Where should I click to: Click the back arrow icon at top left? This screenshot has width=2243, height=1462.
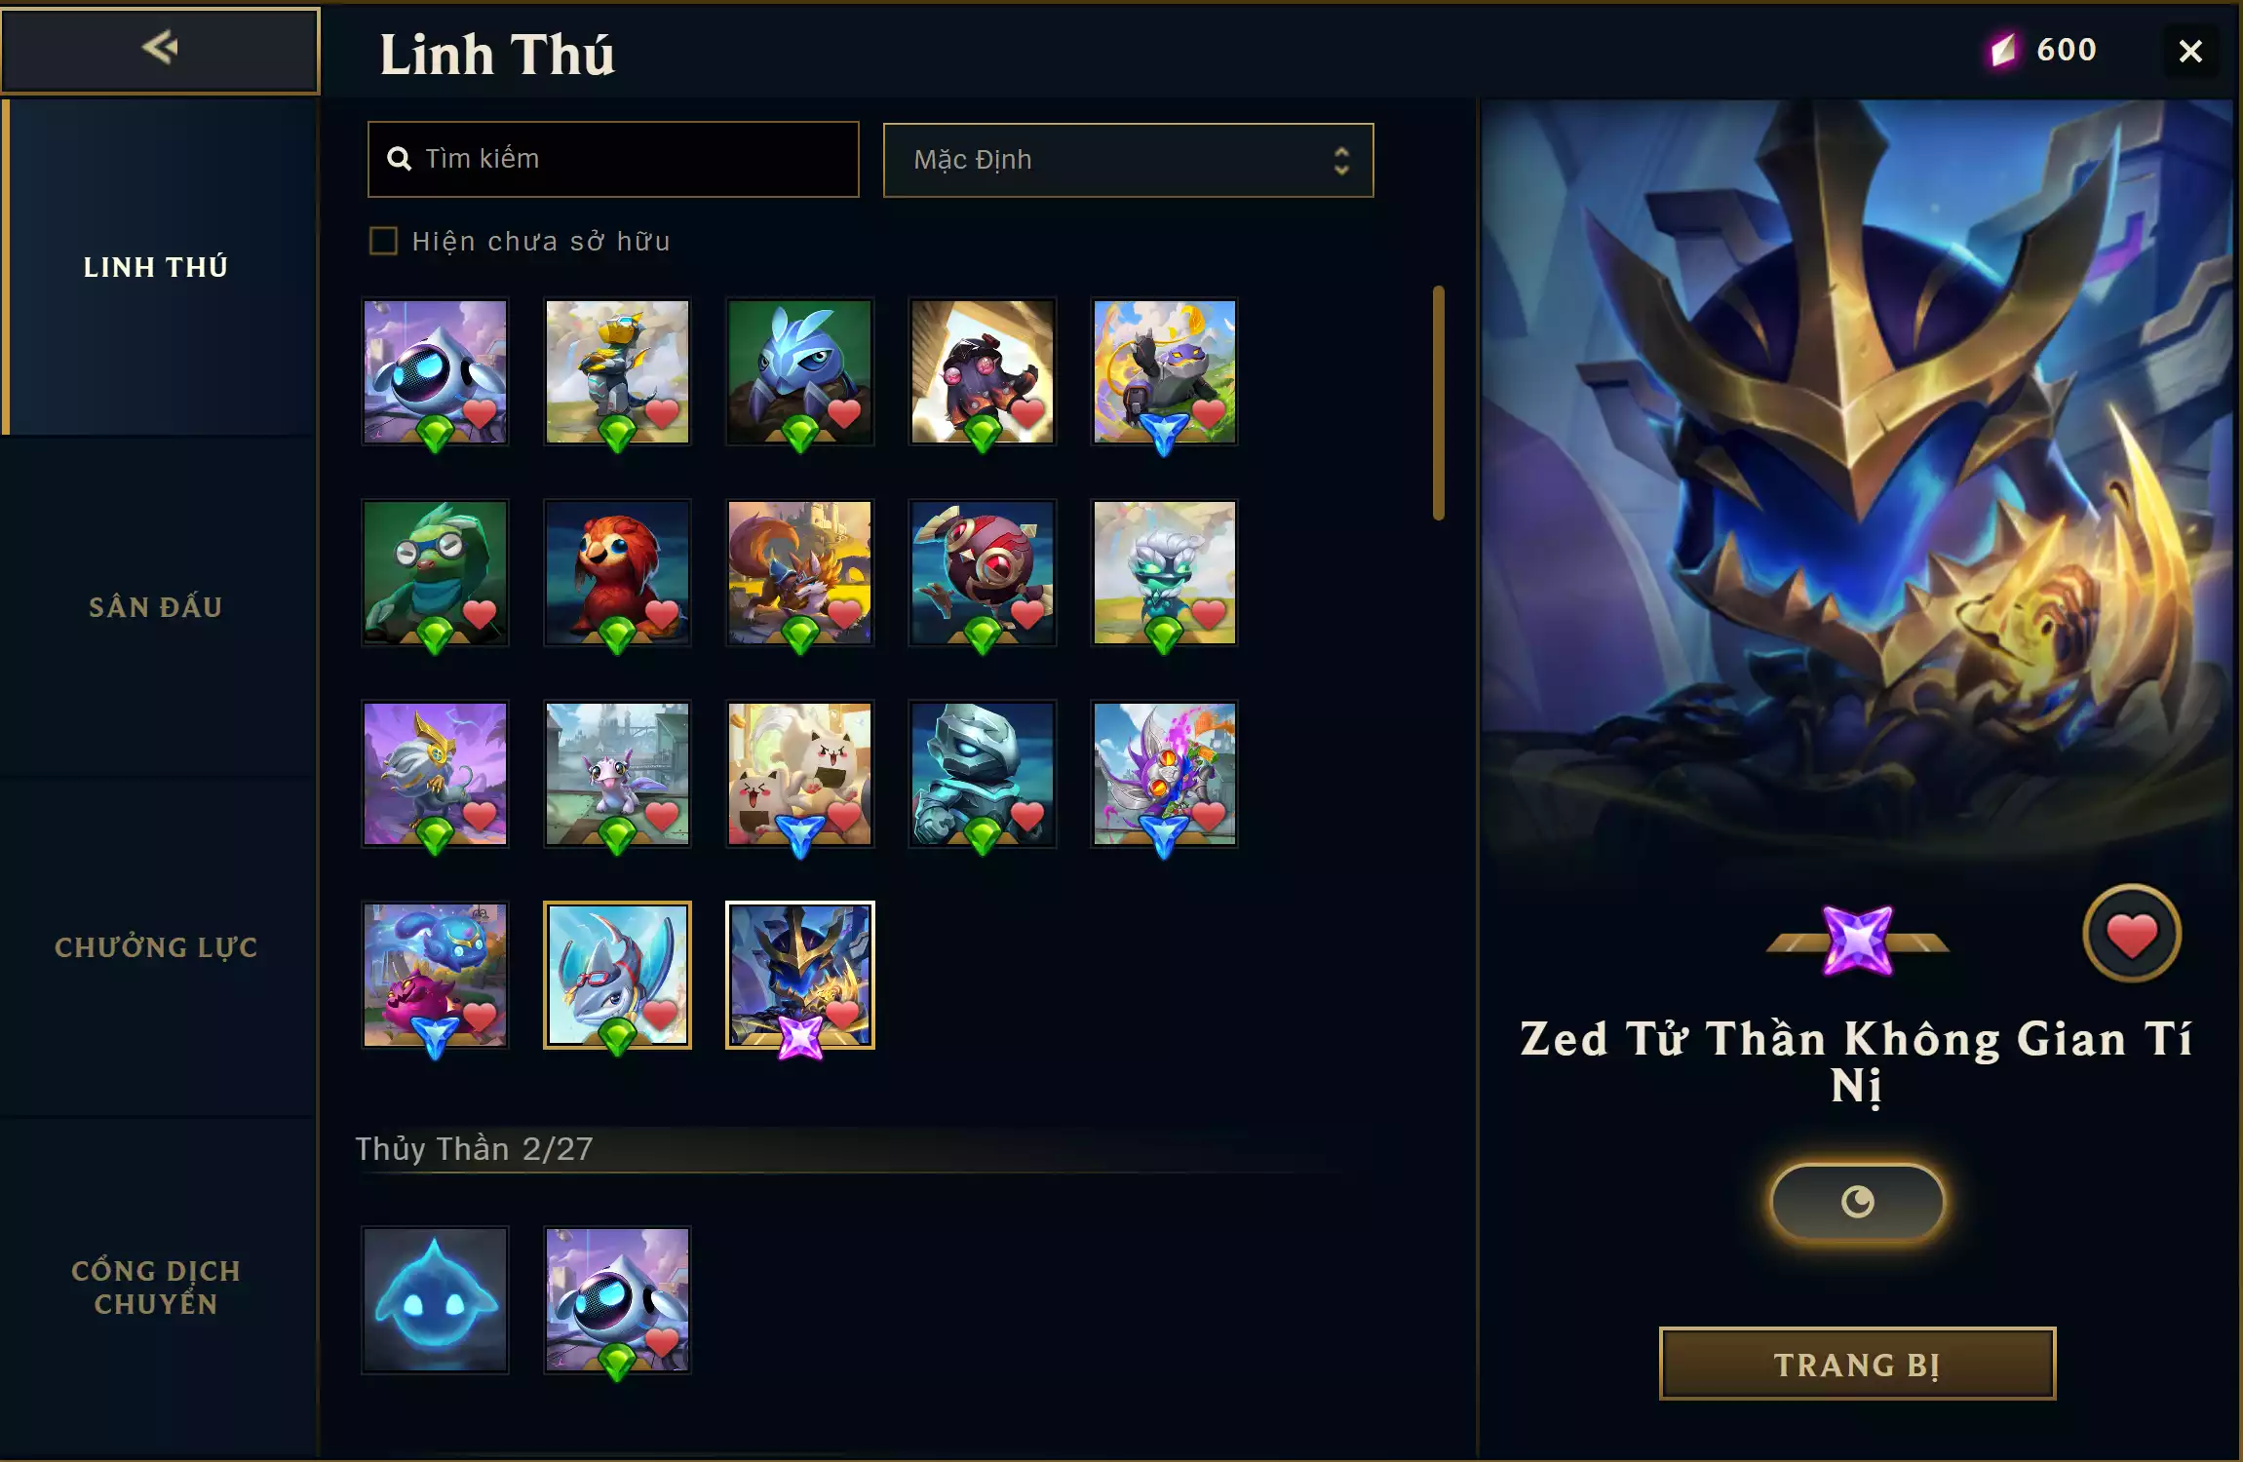(x=160, y=48)
